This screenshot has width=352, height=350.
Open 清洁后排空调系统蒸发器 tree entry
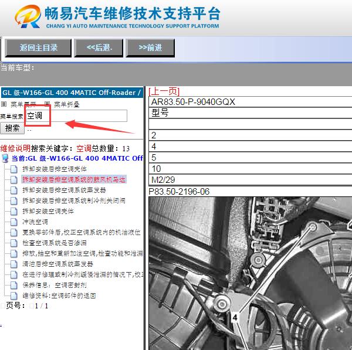coord(57,264)
